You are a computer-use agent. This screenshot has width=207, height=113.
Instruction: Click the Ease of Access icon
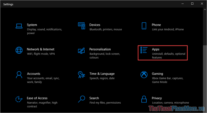tap(19, 99)
